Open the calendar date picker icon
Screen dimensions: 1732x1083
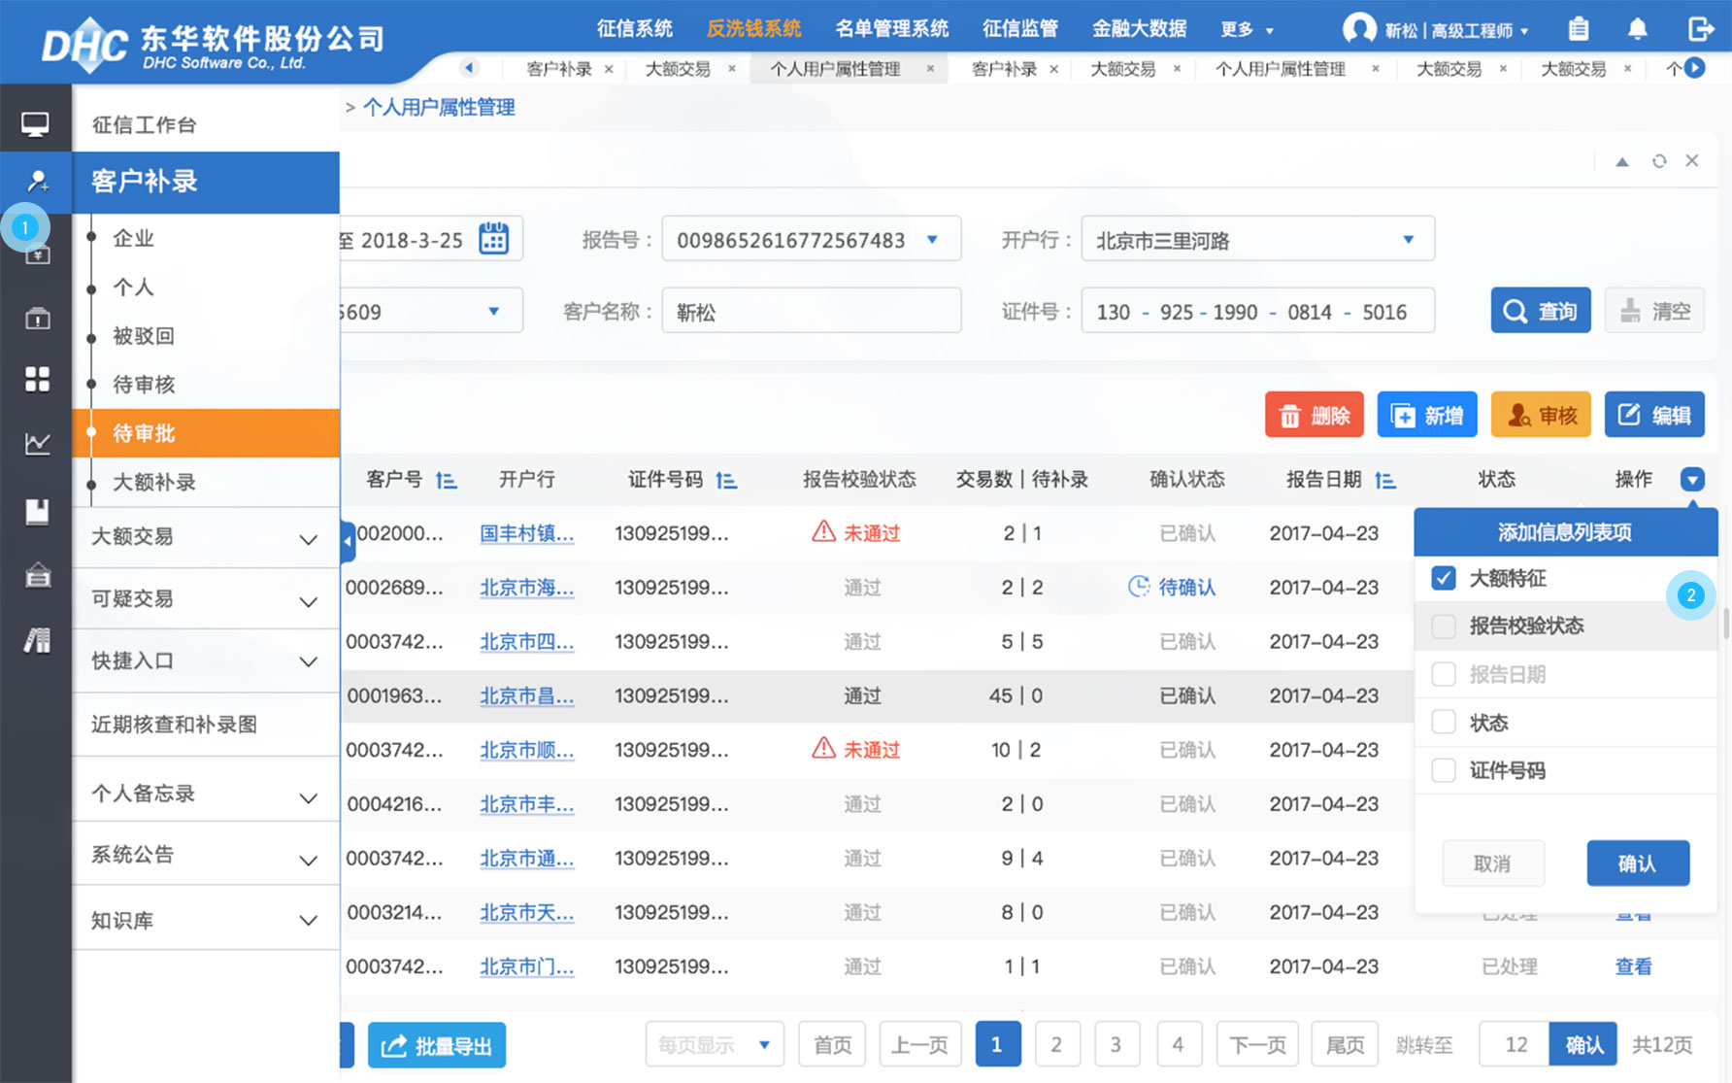click(x=493, y=238)
